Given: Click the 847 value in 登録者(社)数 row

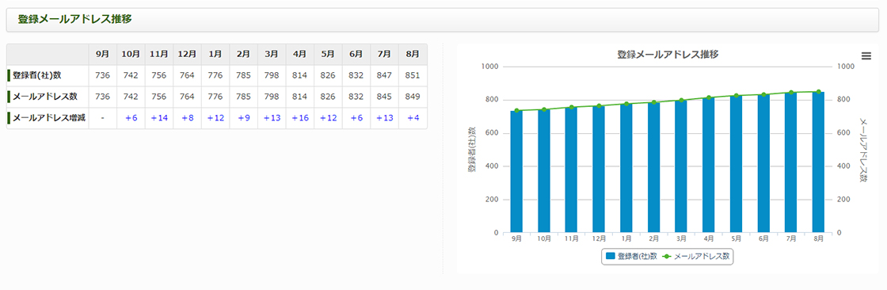Looking at the screenshot, I should 385,75.
